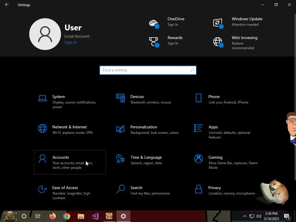The width and height of the screenshot is (296, 222).
Task: Click the Web browsing globe icon
Action: pyautogui.click(x=218, y=42)
